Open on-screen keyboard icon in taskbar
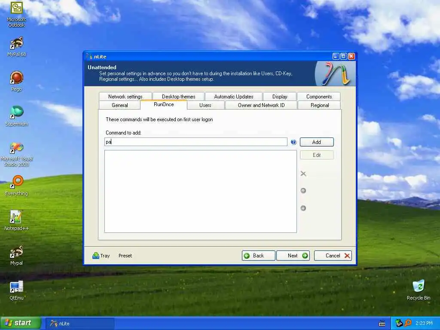This screenshot has width=440, height=330. (x=382, y=323)
